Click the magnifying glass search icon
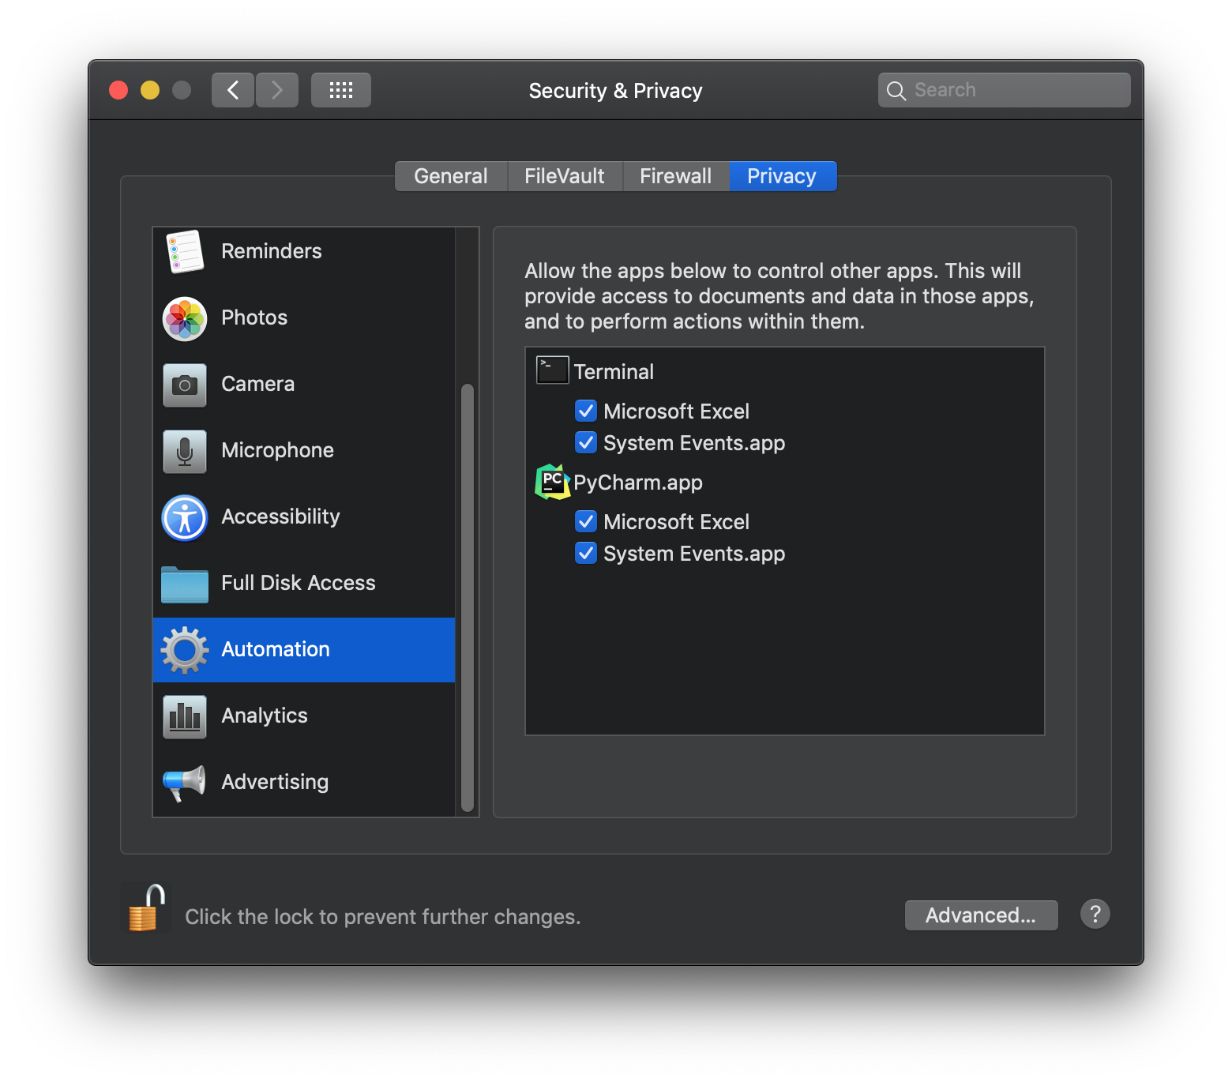Image resolution: width=1232 pixels, height=1082 pixels. pos(896,91)
